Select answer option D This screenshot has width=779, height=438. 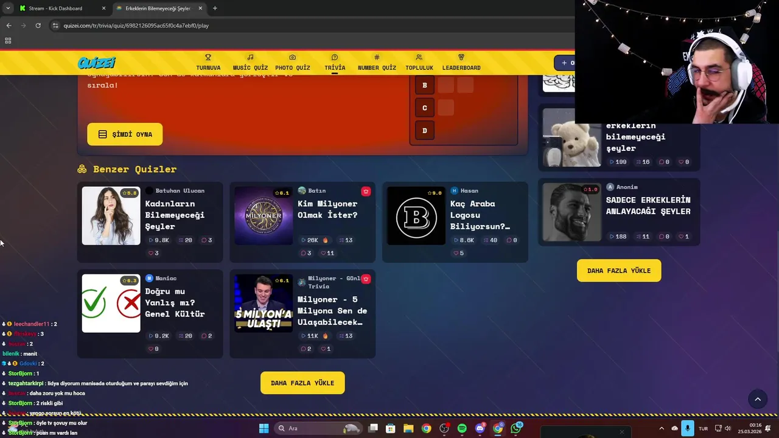pyautogui.click(x=425, y=130)
